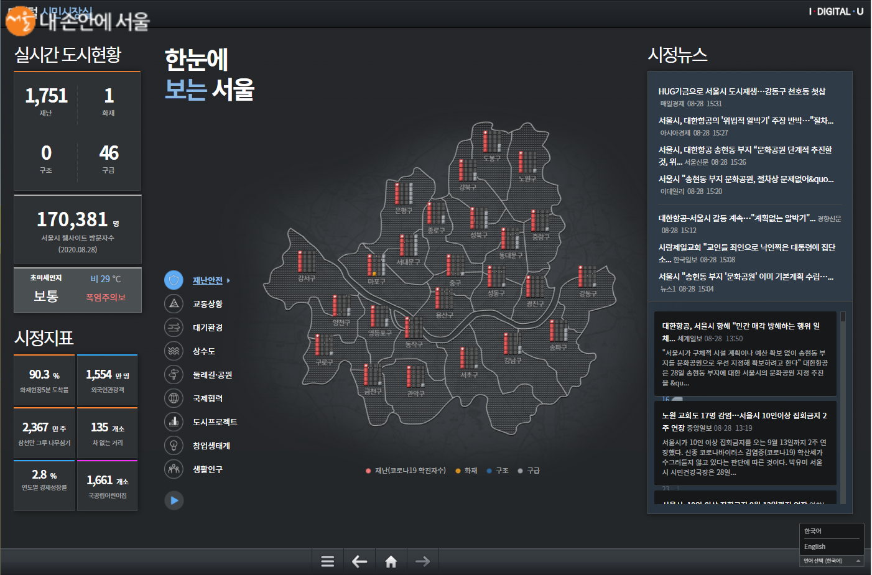Click the 국제협력 globe icon
Screen dimensions: 872x575
click(174, 398)
